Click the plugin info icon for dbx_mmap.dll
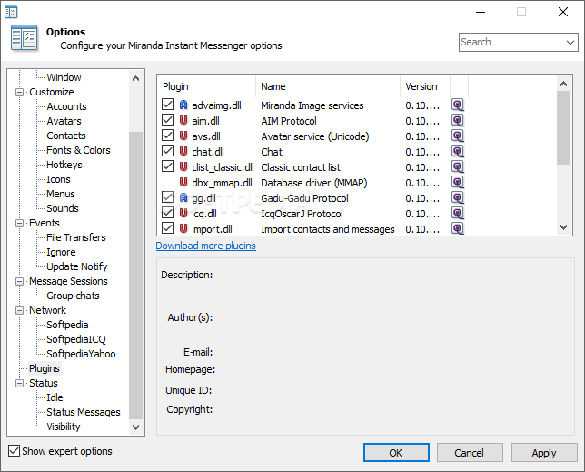 [458, 182]
